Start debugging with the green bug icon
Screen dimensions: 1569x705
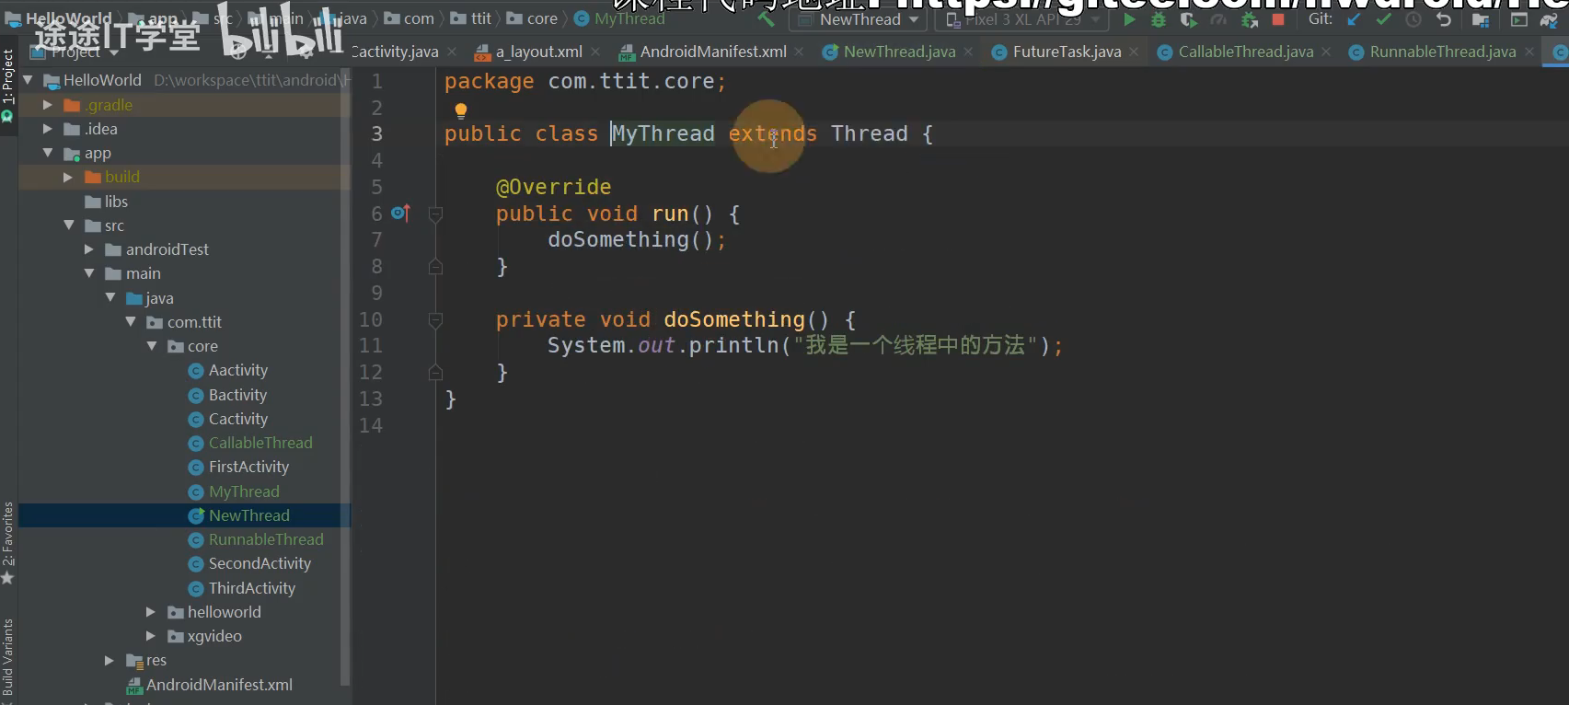click(1159, 19)
